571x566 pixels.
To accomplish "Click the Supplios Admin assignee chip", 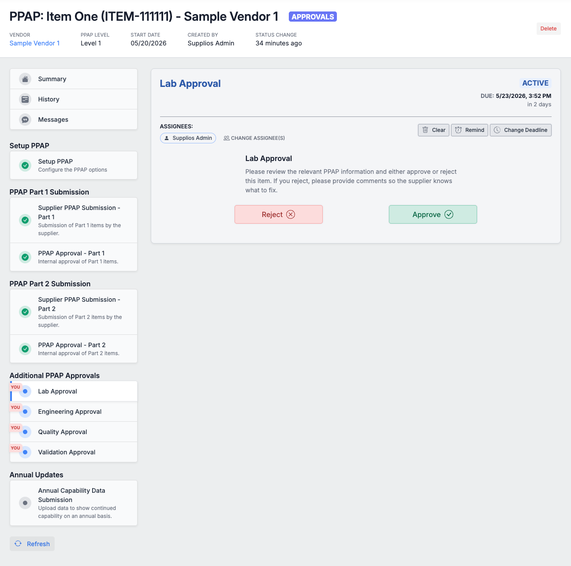I will point(188,138).
